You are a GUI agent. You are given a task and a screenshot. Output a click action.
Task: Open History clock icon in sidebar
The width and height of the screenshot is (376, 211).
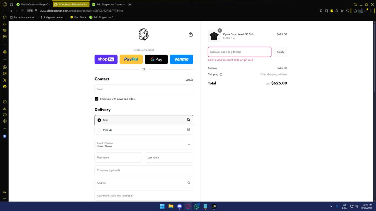point(5,102)
